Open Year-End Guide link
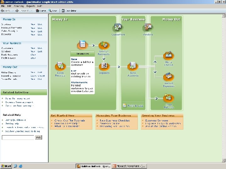 pos(110,123)
